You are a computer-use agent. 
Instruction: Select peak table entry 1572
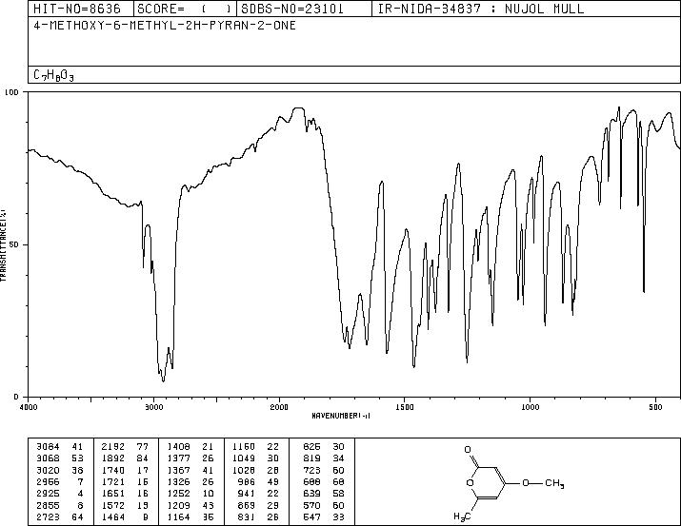tap(113, 505)
